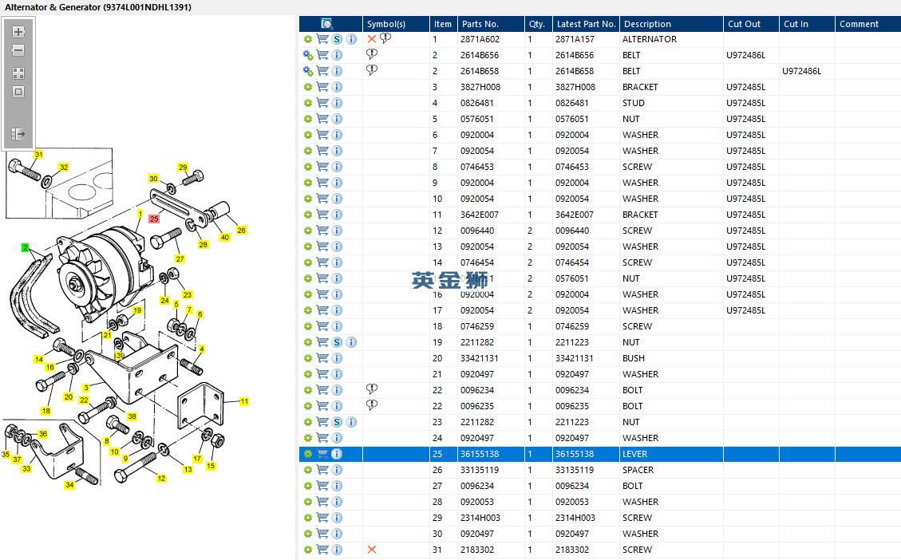Click callout 34 in diagram
901x560 pixels.
coord(69,485)
